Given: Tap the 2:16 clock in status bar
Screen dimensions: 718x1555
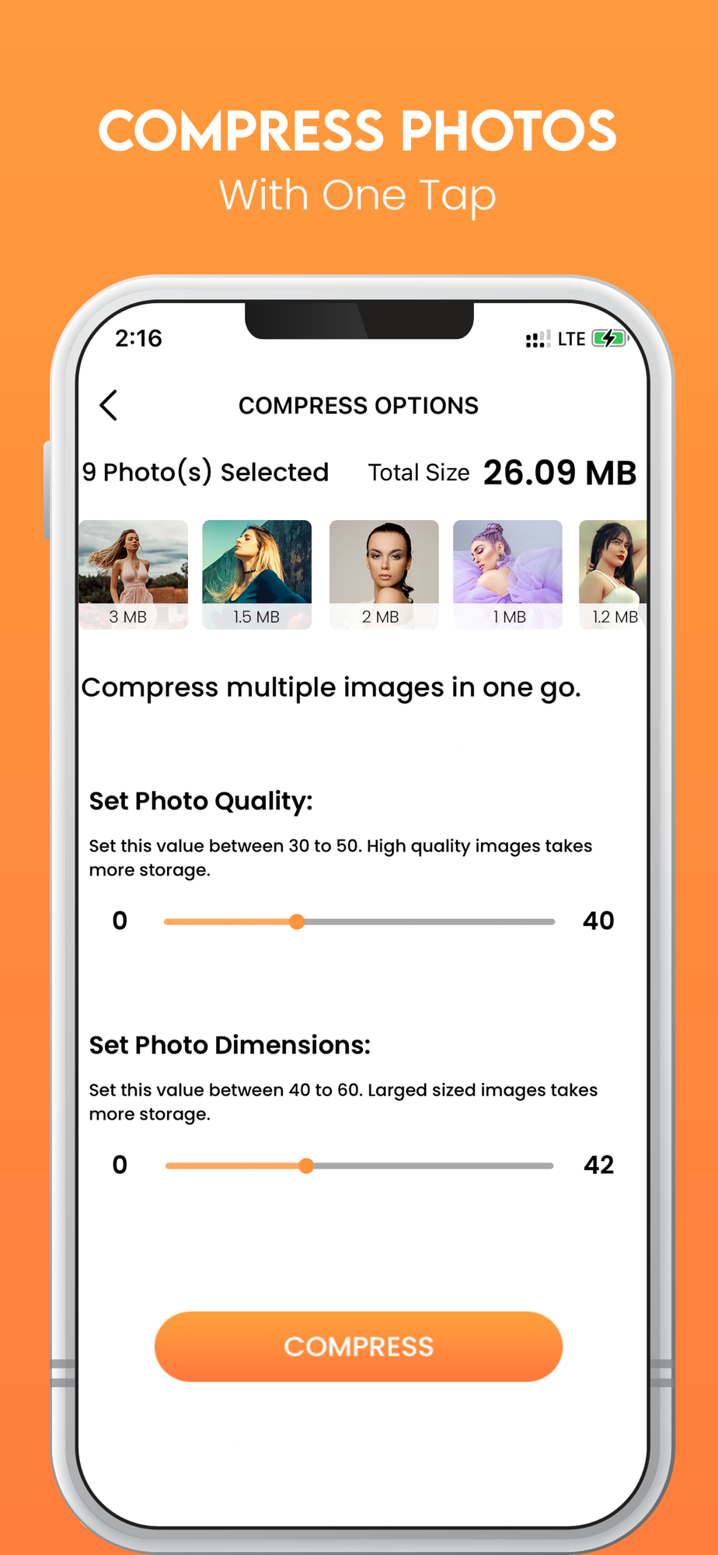Looking at the screenshot, I should [x=138, y=338].
